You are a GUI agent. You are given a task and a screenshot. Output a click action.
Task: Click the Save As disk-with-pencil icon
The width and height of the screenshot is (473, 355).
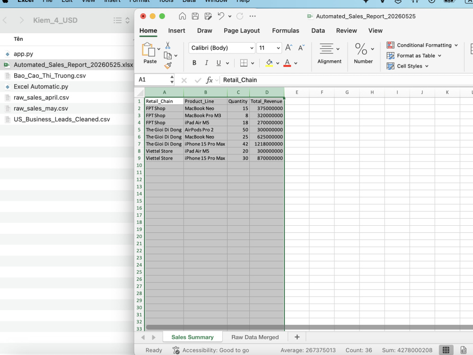[208, 16]
